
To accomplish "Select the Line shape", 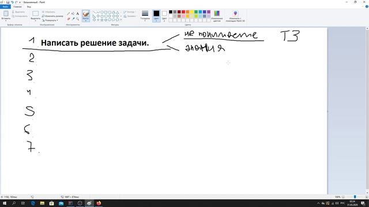I will click(95, 12).
